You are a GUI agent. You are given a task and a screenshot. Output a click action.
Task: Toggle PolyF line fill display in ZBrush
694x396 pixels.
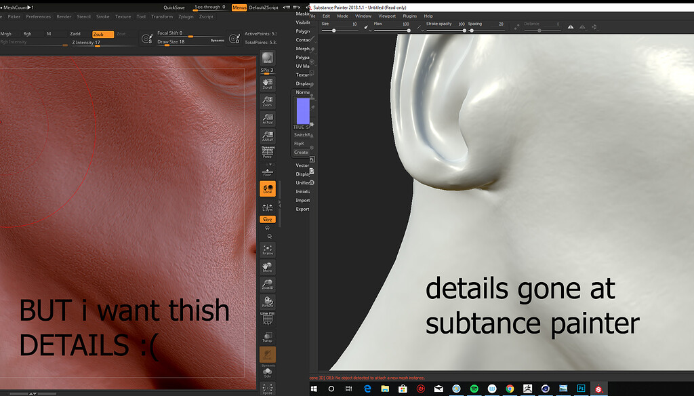267,319
